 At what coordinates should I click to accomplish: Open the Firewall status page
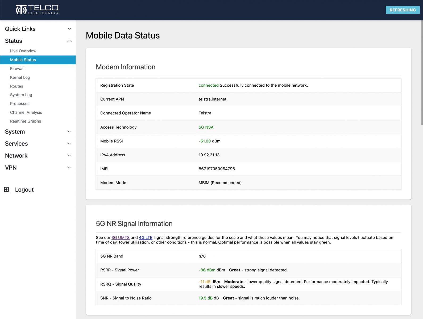[17, 69]
